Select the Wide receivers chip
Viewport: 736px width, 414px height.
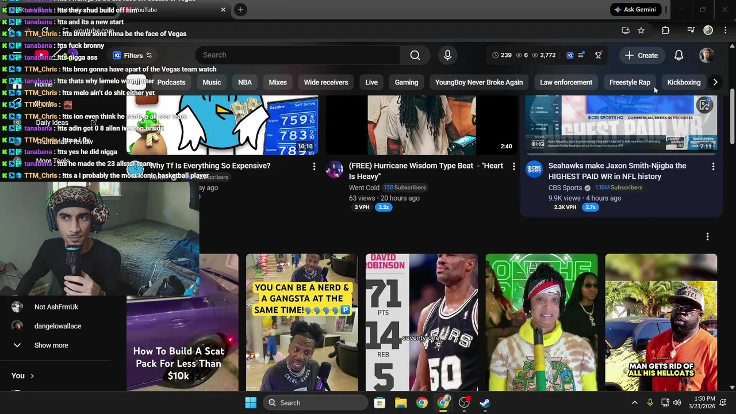326,82
